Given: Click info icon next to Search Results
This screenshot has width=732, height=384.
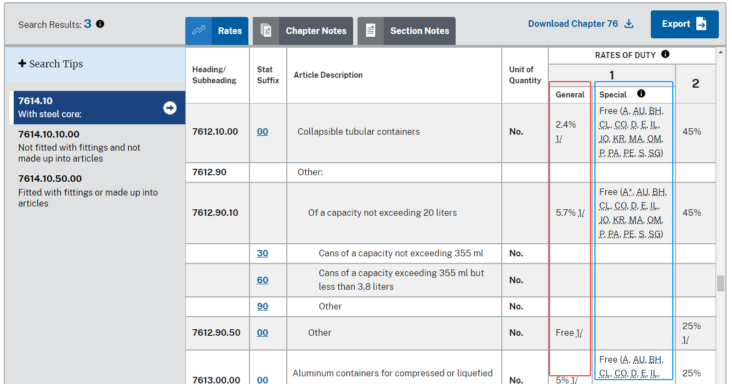Looking at the screenshot, I should [x=100, y=24].
